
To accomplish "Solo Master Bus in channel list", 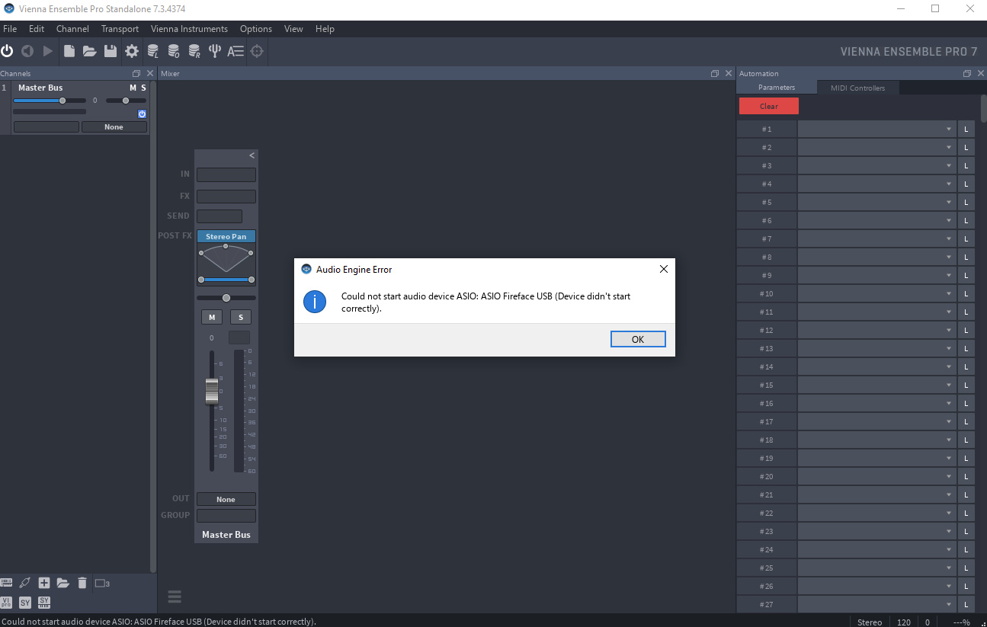I will [143, 88].
